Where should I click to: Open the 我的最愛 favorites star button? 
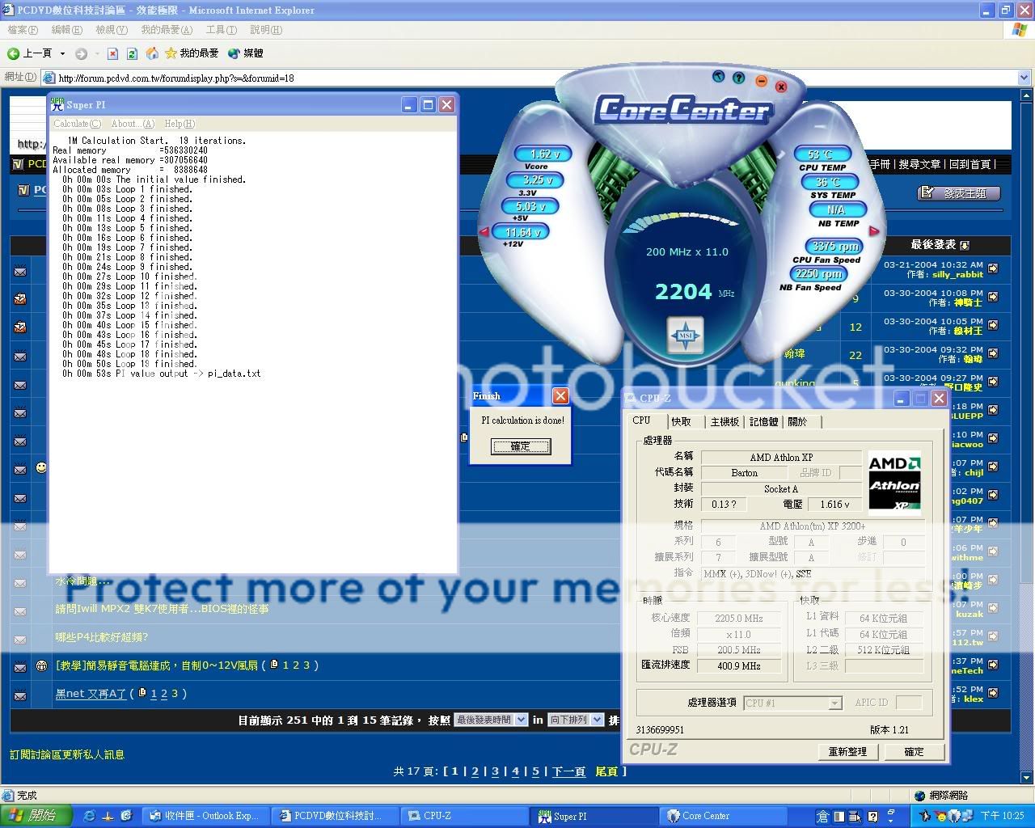(192, 53)
